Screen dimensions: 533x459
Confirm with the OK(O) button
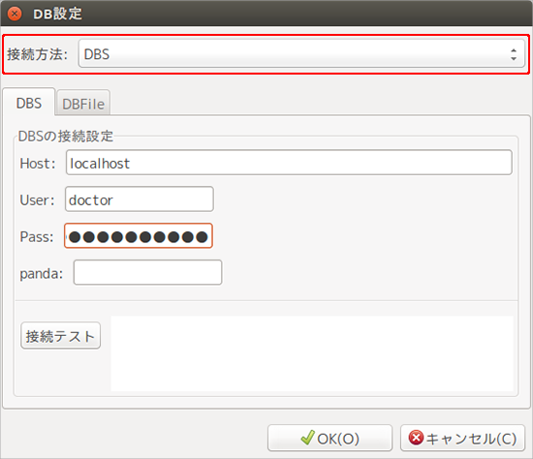click(329, 438)
